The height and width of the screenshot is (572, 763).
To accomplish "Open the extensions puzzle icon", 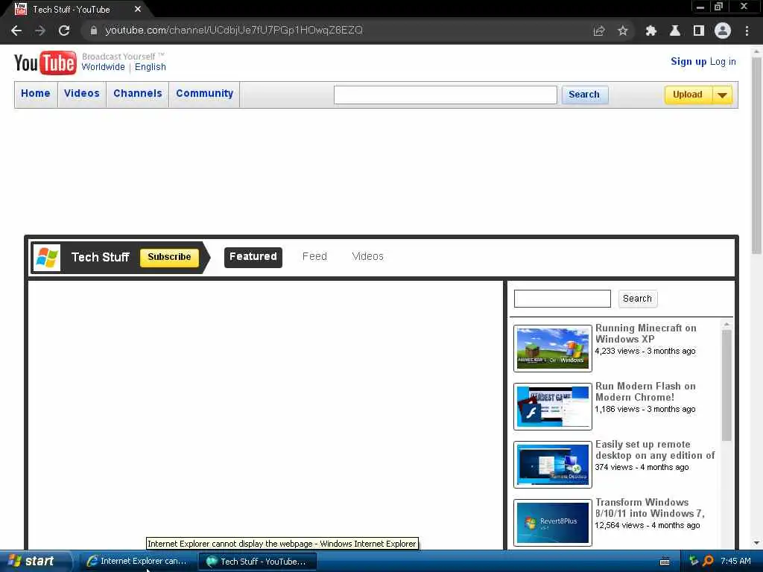I will (650, 31).
